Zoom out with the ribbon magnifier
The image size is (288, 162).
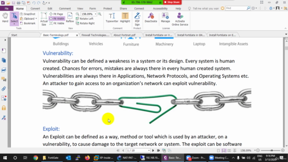(x=77, y=14)
